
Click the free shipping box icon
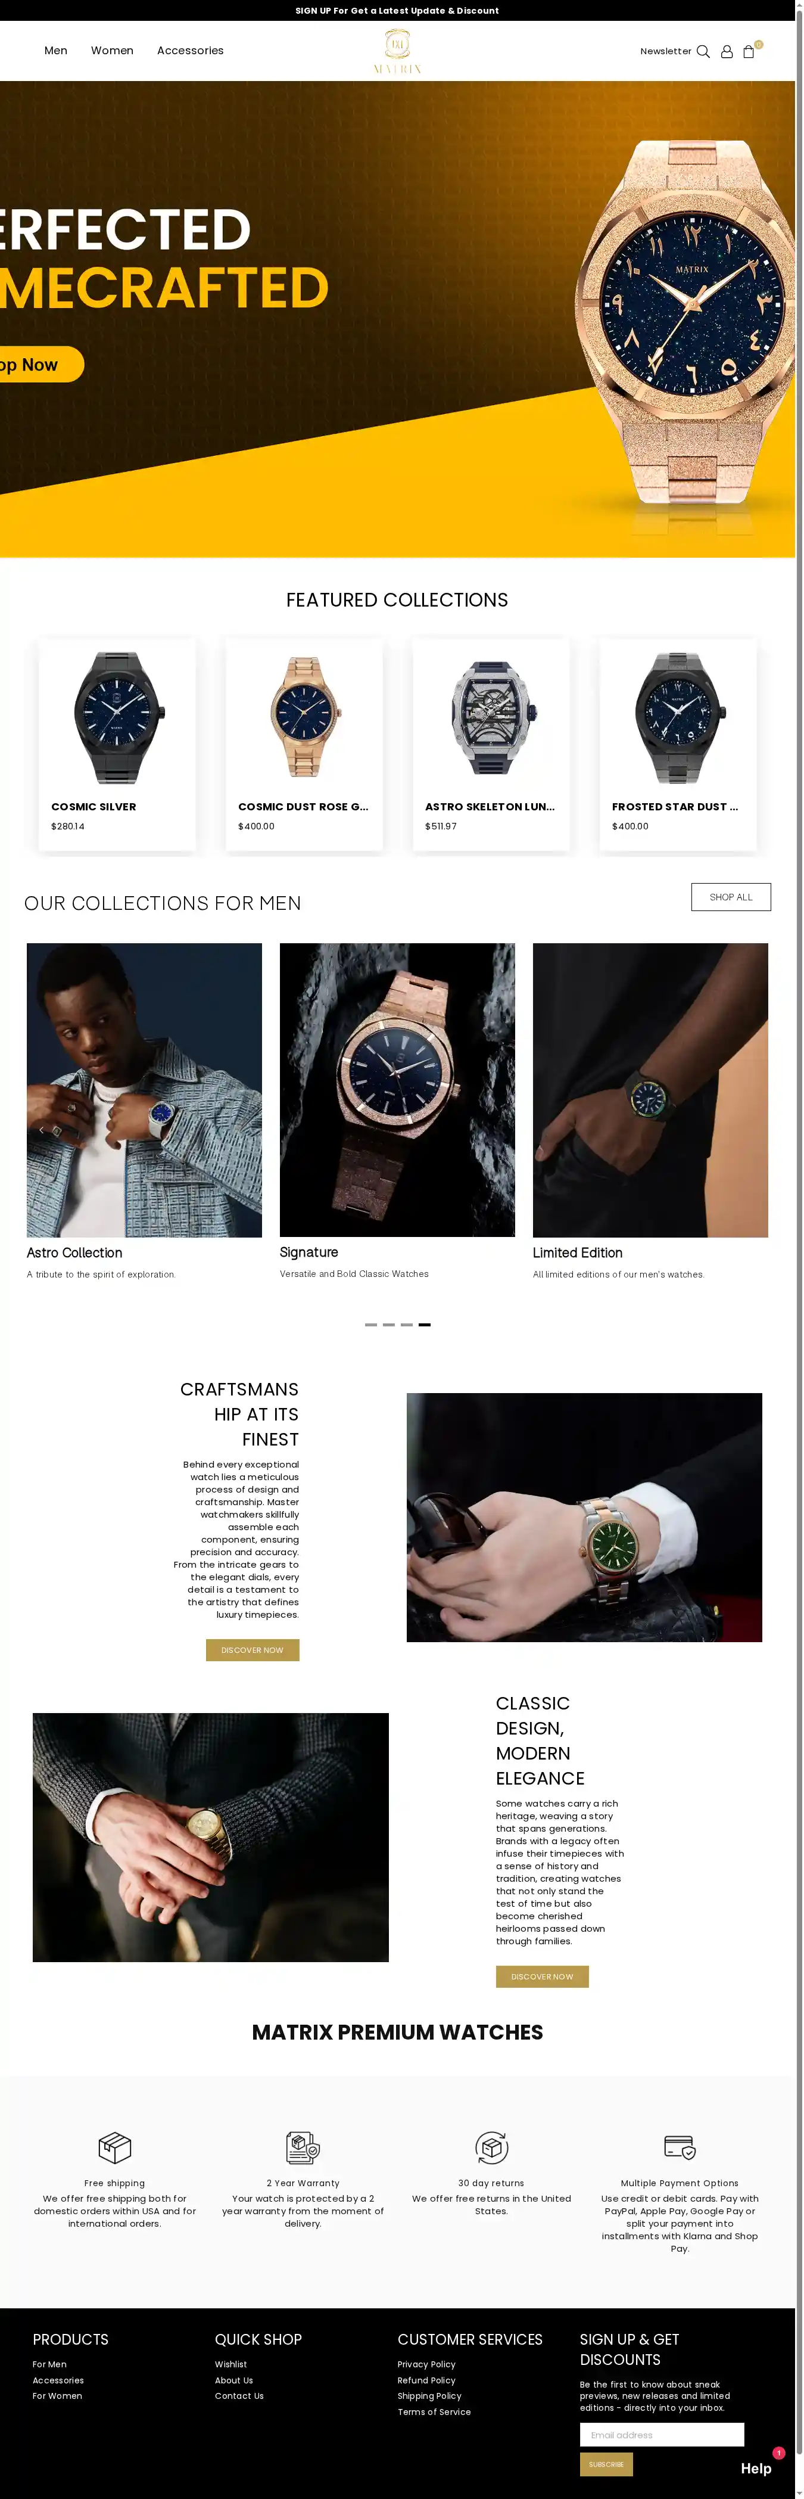[x=114, y=2148]
